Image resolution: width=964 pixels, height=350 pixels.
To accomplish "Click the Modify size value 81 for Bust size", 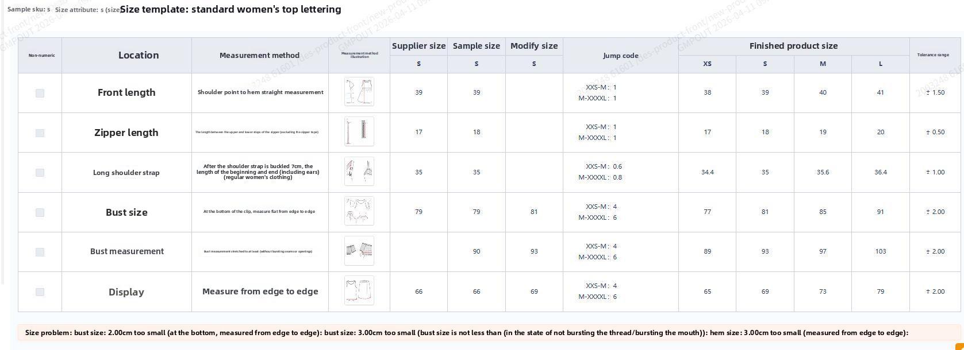I will 533,212.
